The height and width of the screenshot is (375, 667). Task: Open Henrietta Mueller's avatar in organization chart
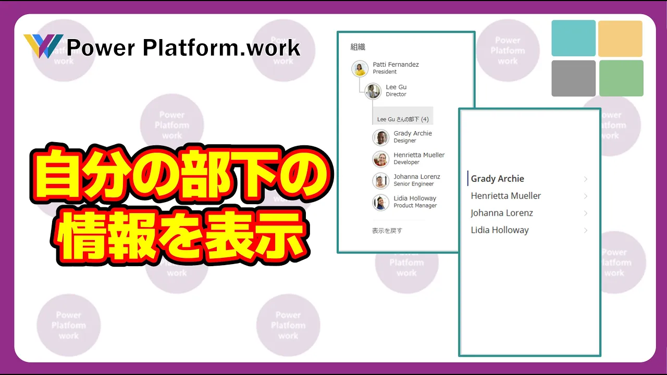click(381, 159)
